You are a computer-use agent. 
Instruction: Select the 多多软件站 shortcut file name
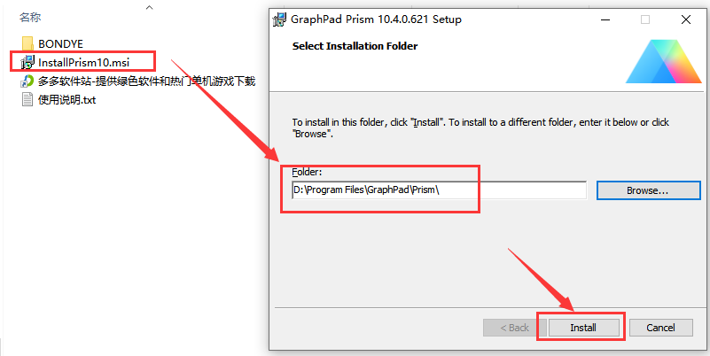point(147,81)
